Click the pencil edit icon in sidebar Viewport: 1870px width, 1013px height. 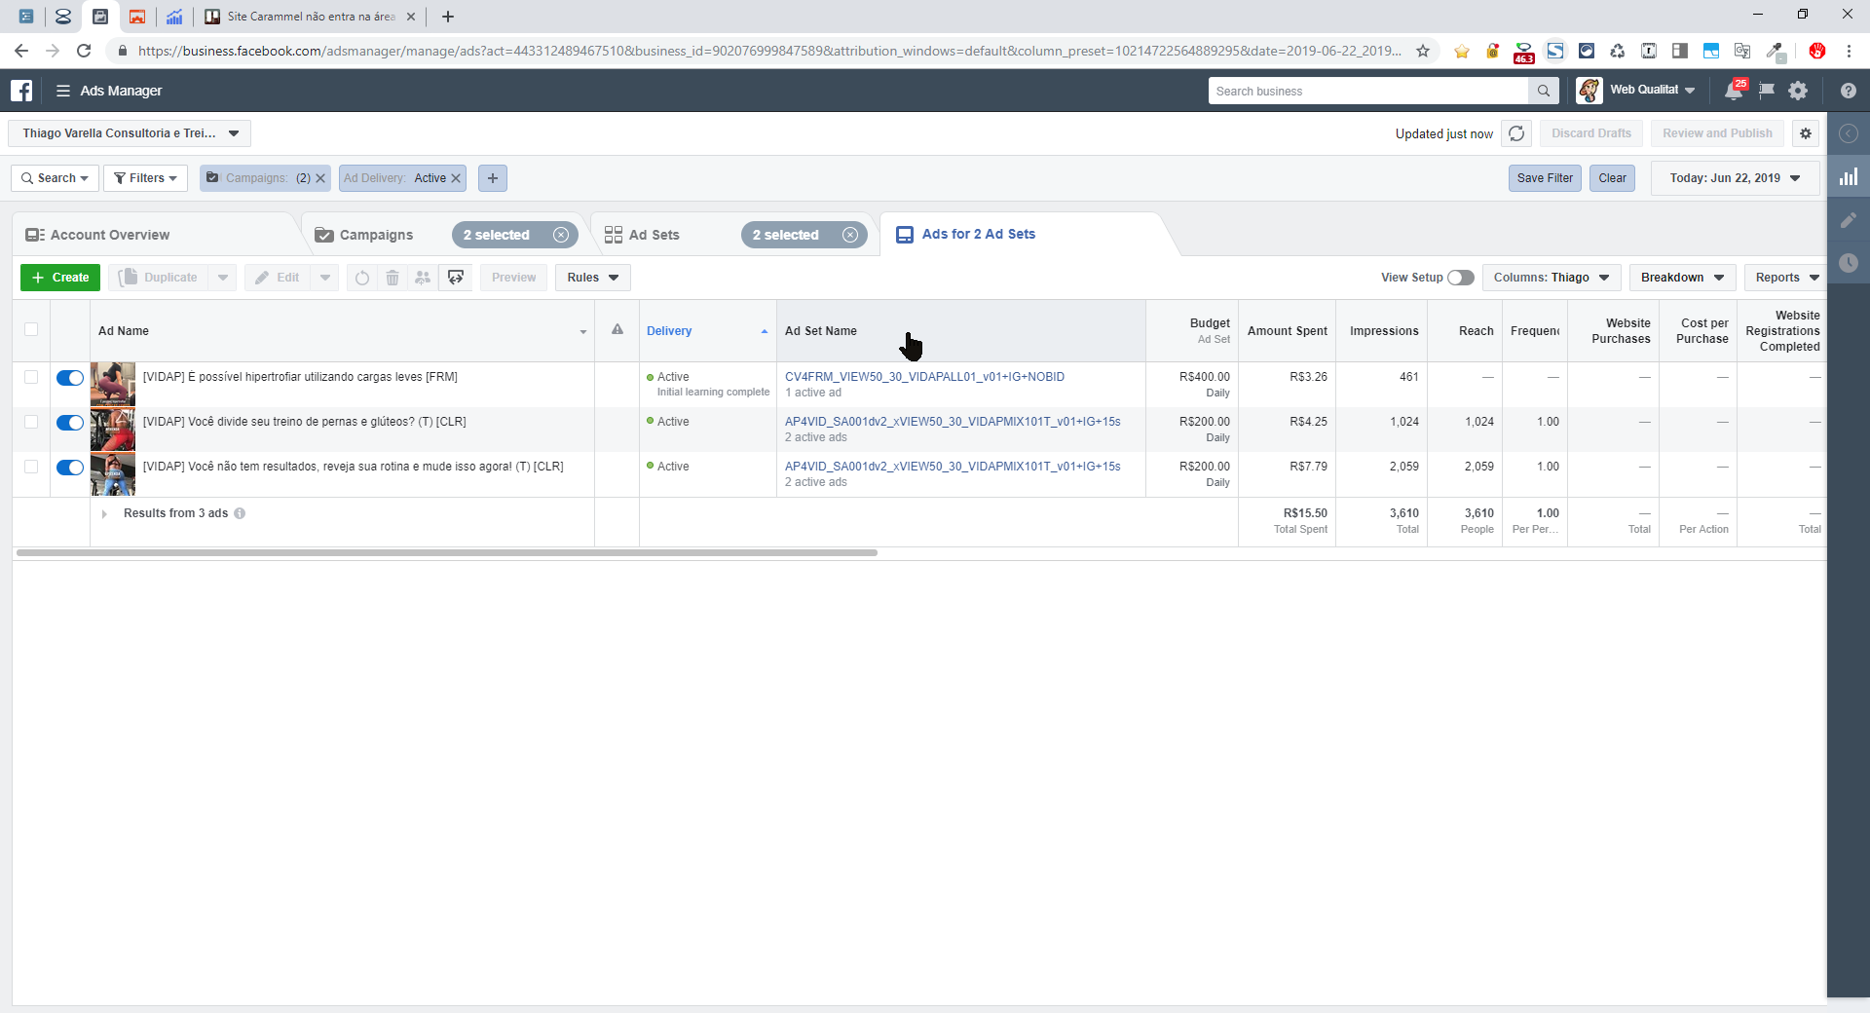coord(1848,221)
